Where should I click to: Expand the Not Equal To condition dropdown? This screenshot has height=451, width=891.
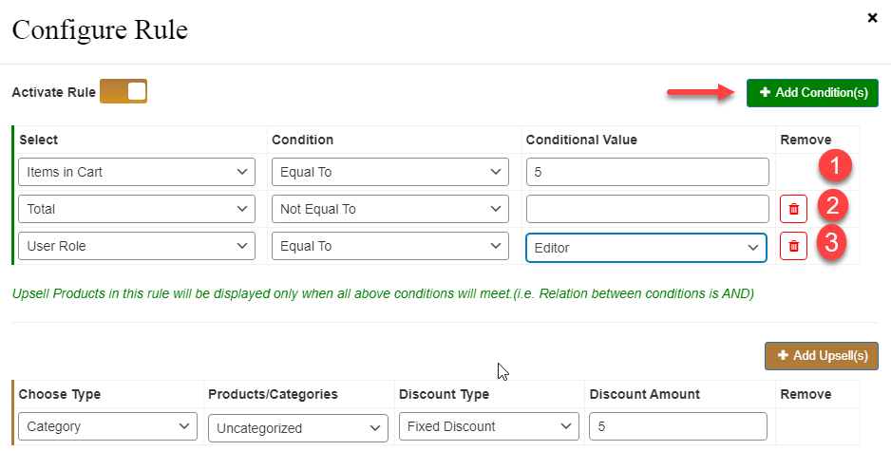click(x=389, y=209)
